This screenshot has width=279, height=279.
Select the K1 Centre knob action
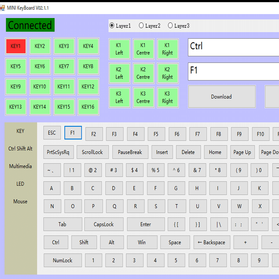click(143, 49)
